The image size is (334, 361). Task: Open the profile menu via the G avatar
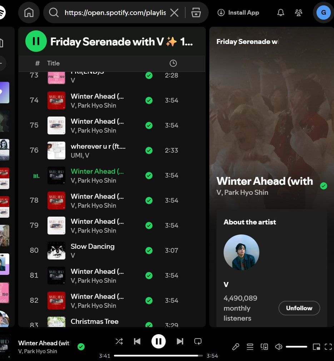coord(323,13)
